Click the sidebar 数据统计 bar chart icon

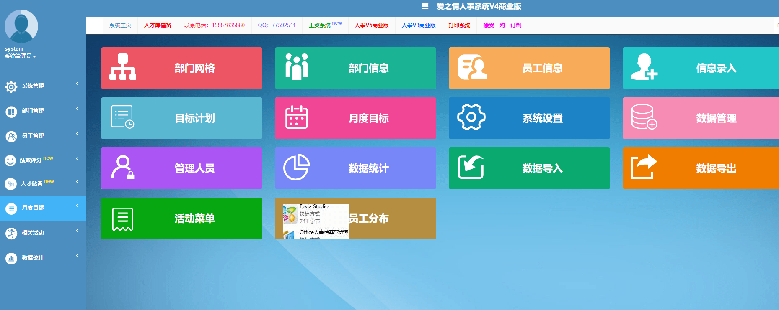[11, 259]
